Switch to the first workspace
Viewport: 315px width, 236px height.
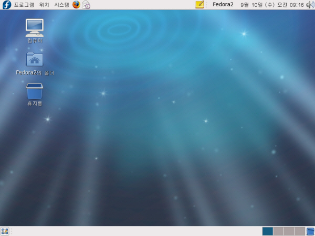(x=268, y=231)
